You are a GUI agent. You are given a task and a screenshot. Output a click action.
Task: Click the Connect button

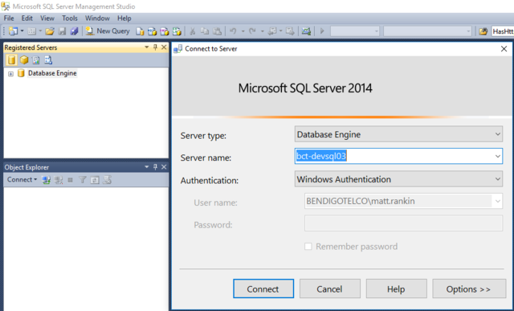[263, 288]
